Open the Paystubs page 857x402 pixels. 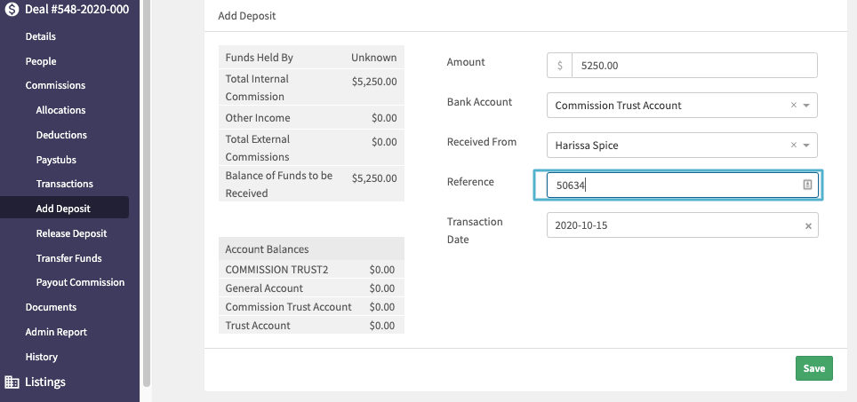point(59,160)
